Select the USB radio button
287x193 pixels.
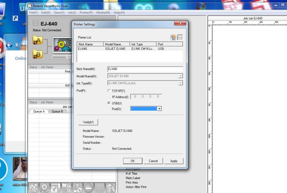click(x=109, y=103)
